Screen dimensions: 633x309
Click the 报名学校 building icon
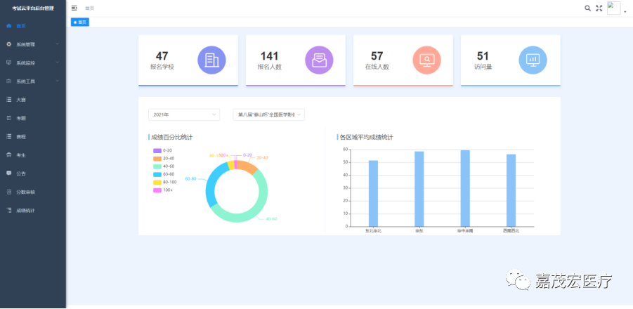[x=211, y=60]
